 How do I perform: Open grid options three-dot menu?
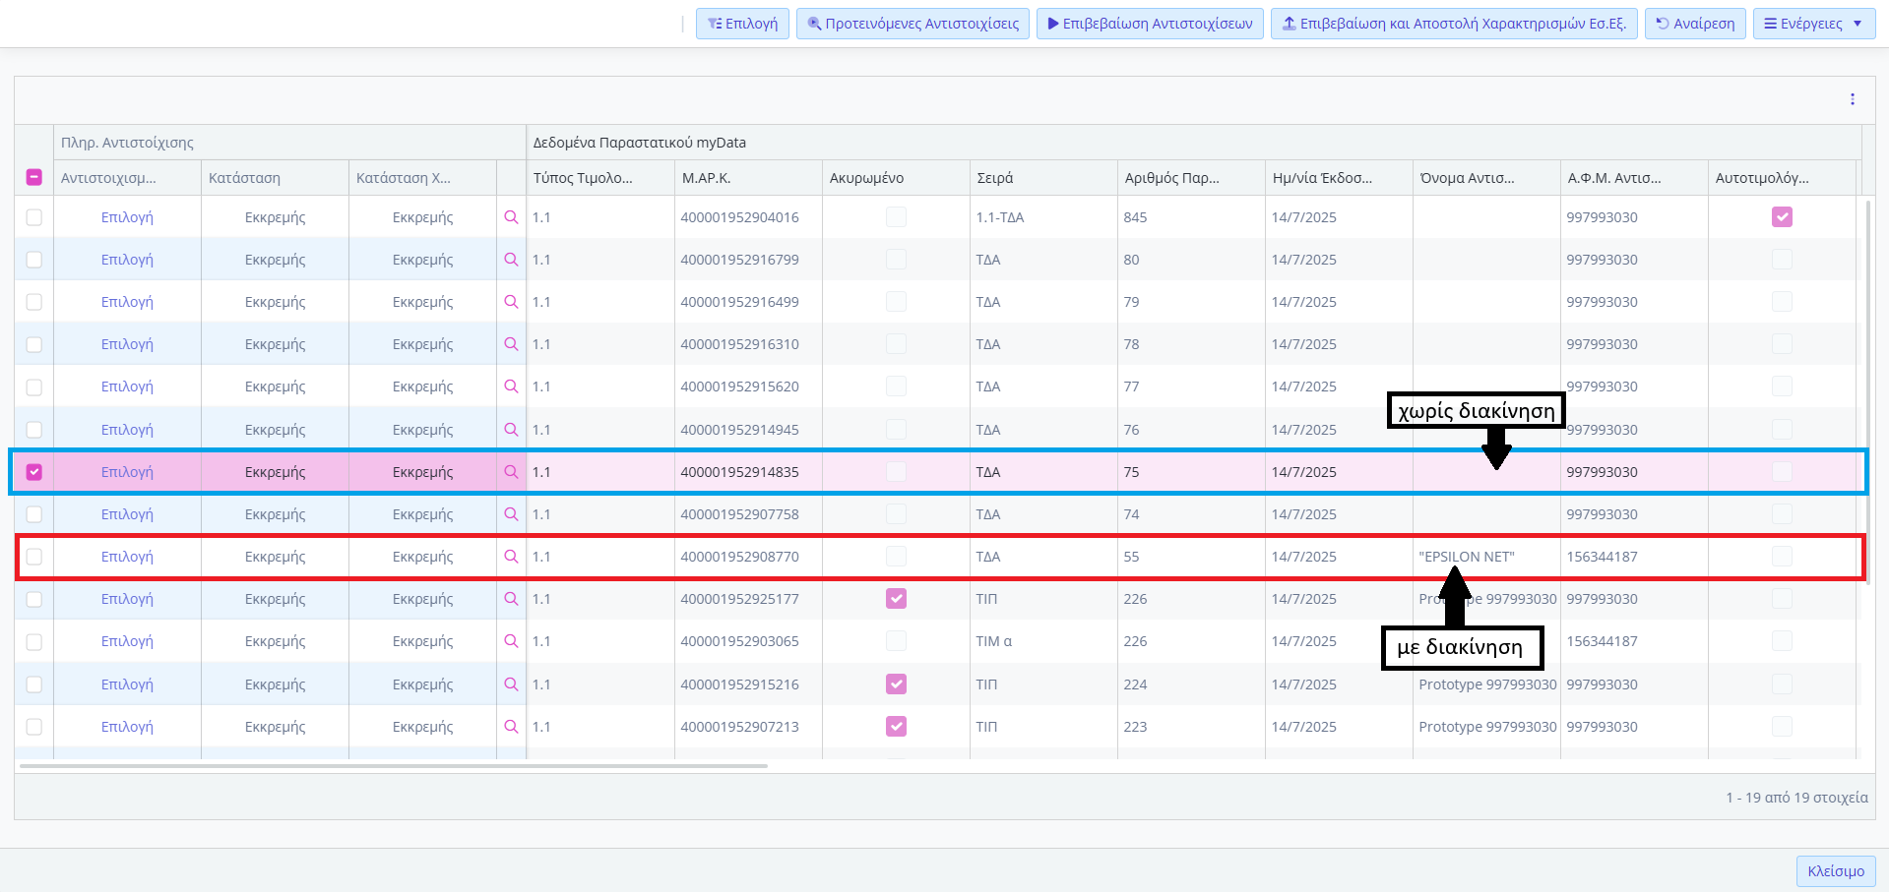pyautogui.click(x=1852, y=99)
